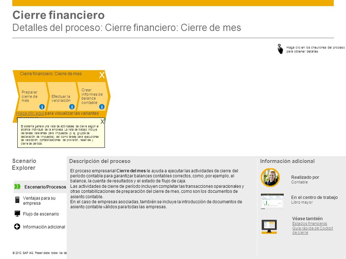Screen dimensions: 346x259
Task: Click info icon on Efectuar la valoración
Action: (x=72, y=107)
